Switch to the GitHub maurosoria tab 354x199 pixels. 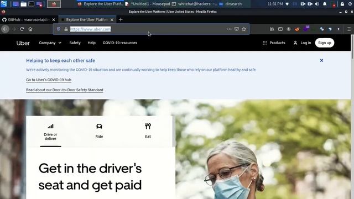(29, 20)
